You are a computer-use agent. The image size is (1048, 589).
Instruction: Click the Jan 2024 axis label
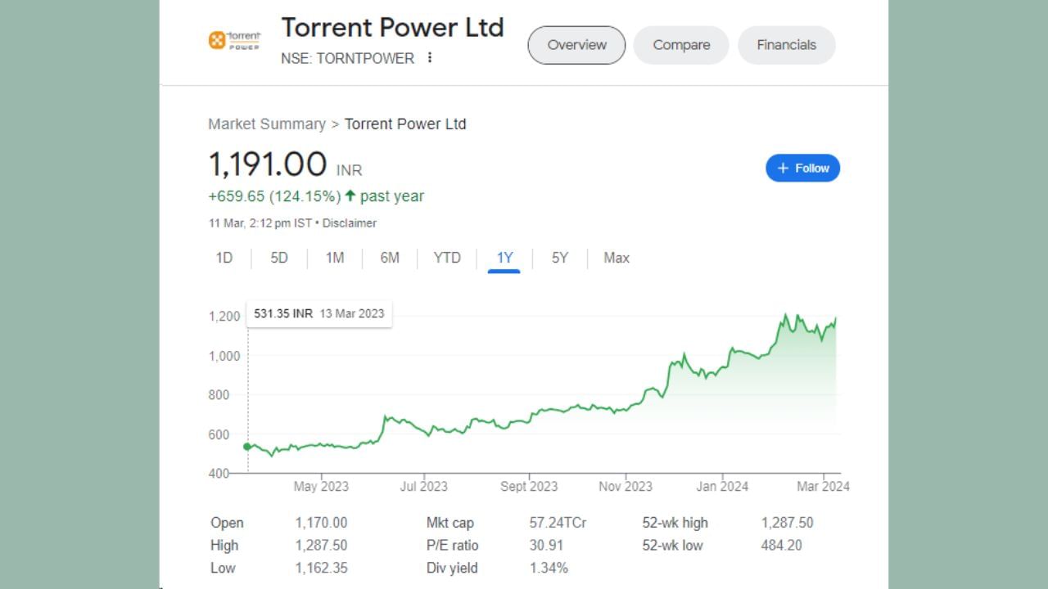[722, 486]
